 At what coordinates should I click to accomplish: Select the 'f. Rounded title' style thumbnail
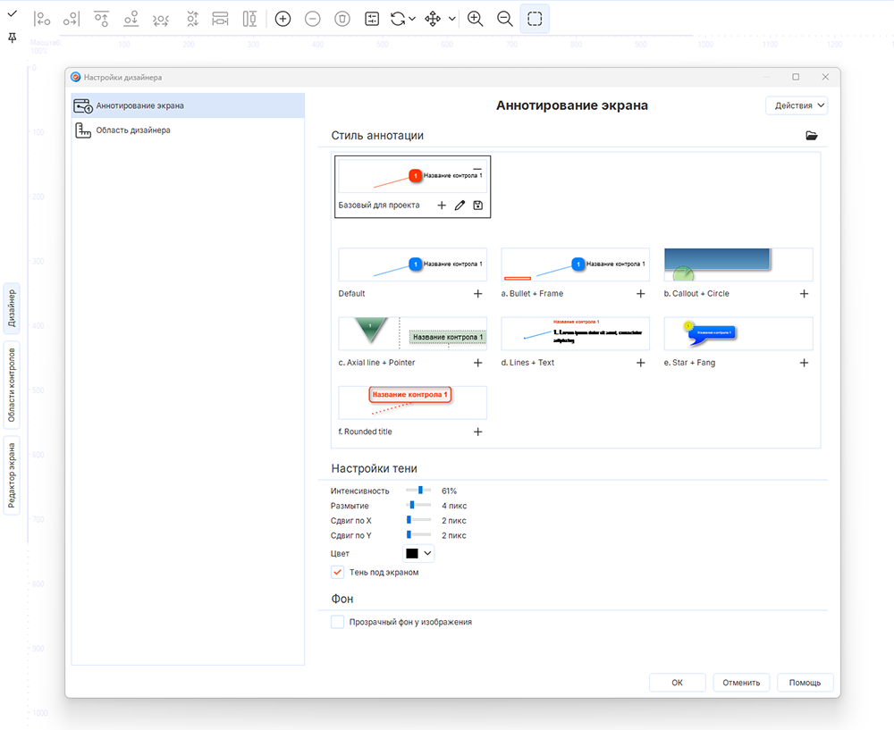tap(413, 402)
